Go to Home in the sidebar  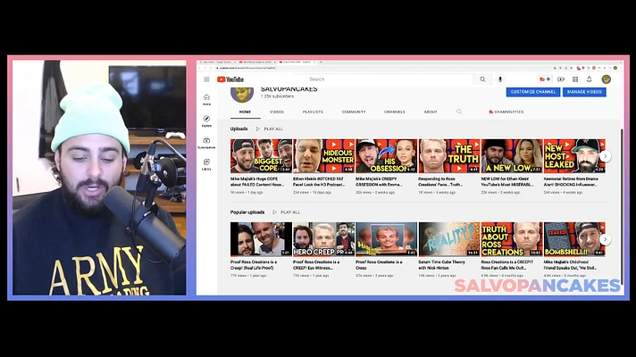point(206,100)
